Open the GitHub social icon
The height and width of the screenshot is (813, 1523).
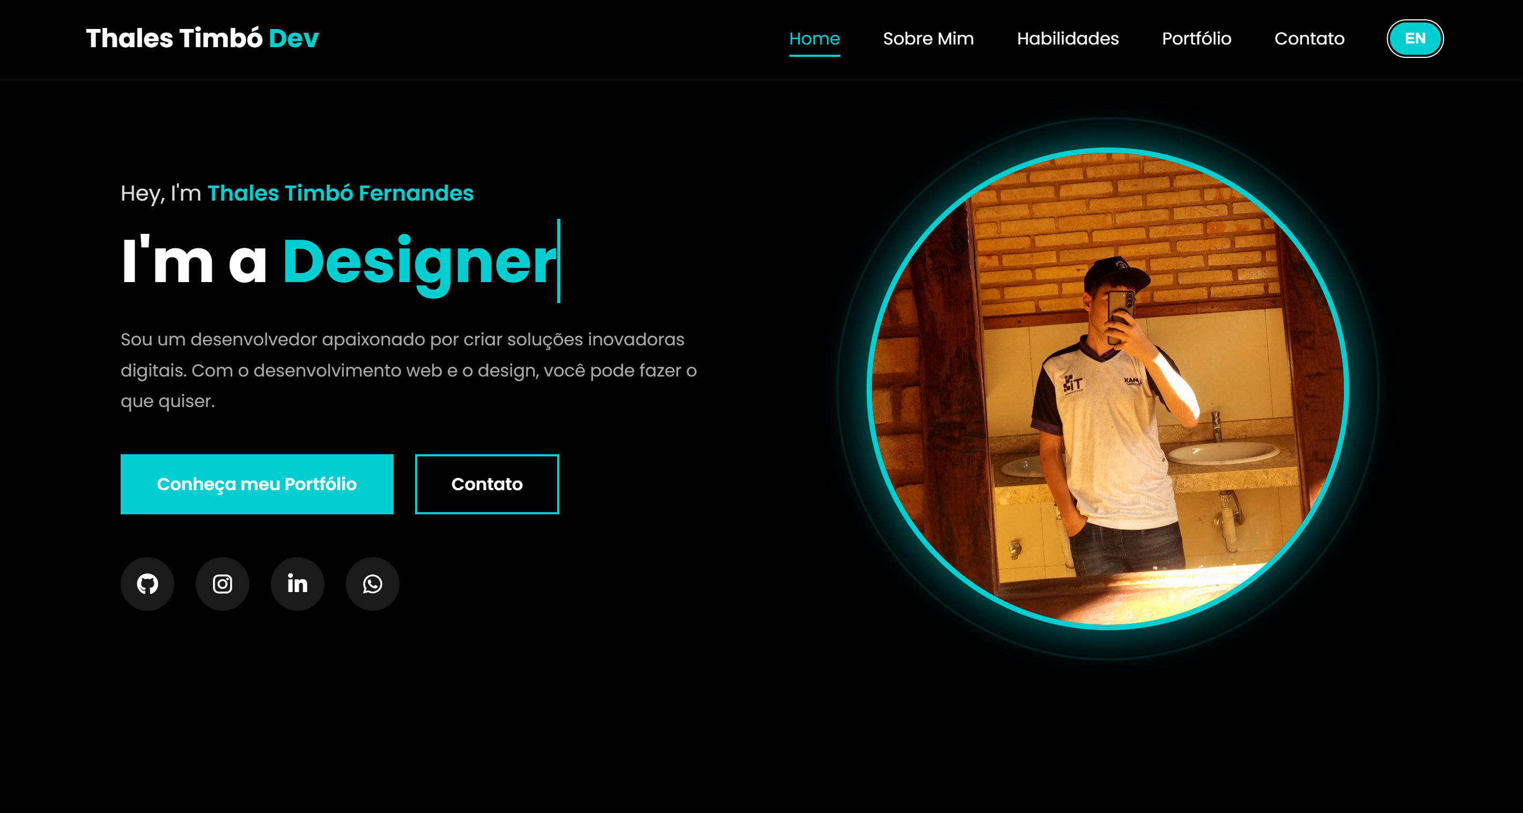147,583
